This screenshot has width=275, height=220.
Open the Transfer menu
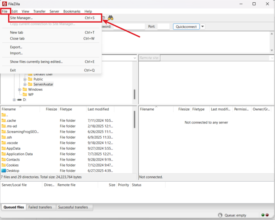[40, 12]
